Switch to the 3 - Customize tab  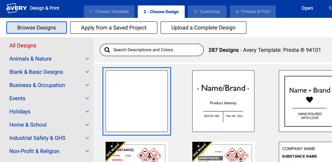click(207, 12)
